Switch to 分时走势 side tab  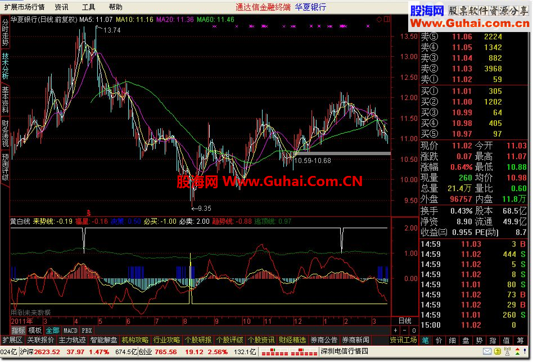pos(5,32)
